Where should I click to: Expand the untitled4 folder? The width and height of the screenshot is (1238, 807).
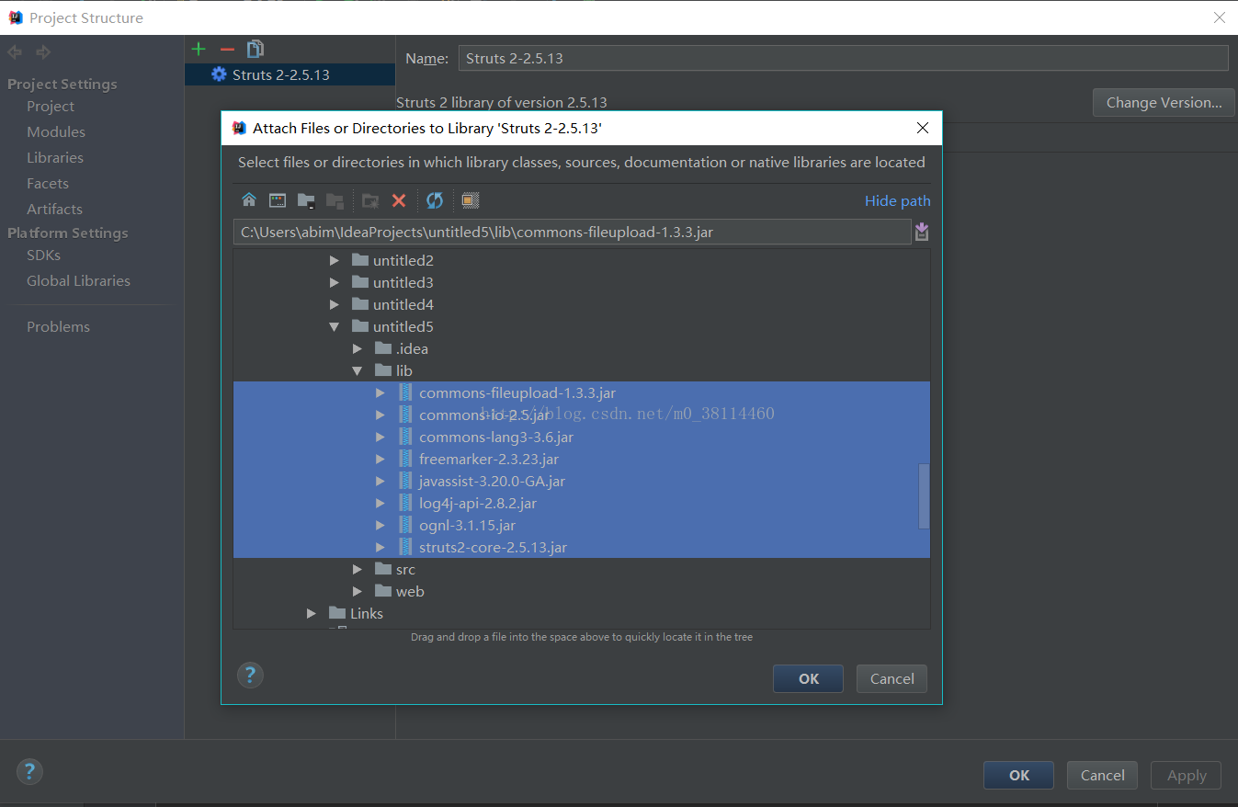tap(335, 304)
